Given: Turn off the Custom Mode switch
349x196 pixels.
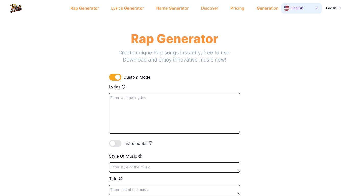Looking at the screenshot, I should point(115,77).
